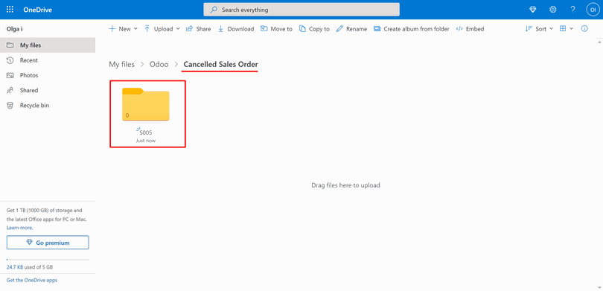Image resolution: width=603 pixels, height=291 pixels.
Task: Click the Embed toolbar button
Action: click(470, 29)
